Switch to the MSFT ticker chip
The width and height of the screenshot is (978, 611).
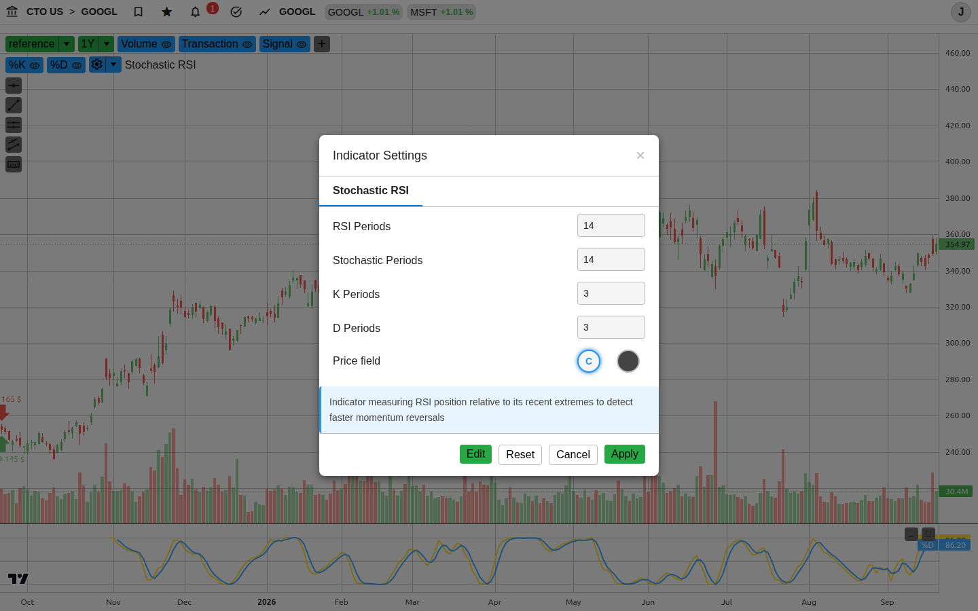441,12
